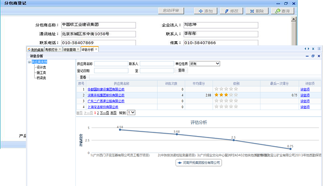323x186 pixels.
Task: Click the 添加 button in 分包商登记 toolbar
Action: click(205, 11)
